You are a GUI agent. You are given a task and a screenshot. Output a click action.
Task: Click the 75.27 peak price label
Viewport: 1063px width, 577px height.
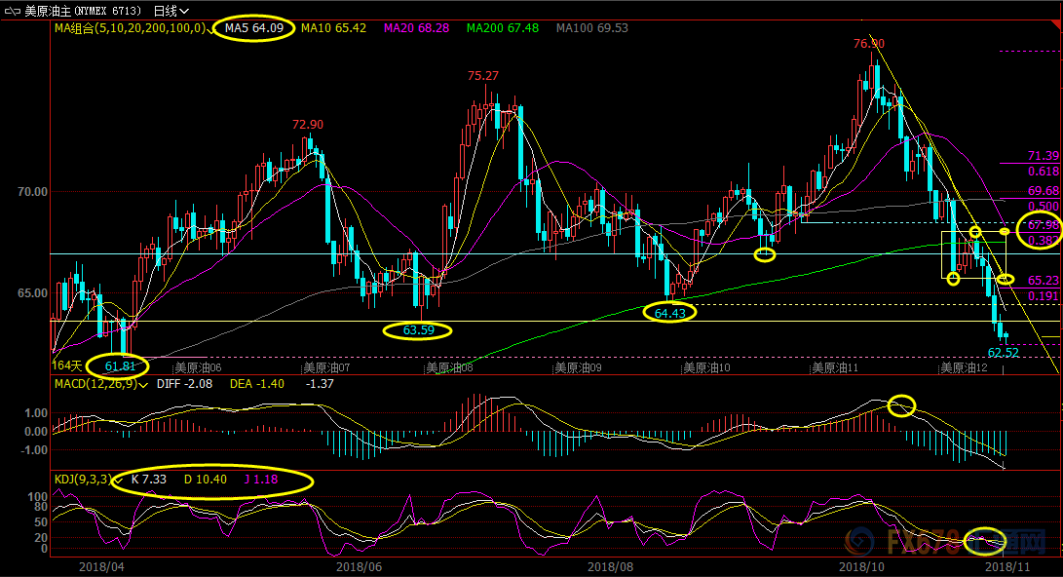pyautogui.click(x=482, y=76)
